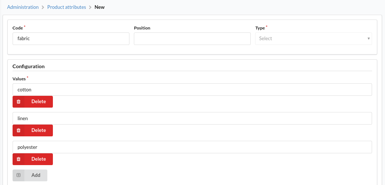Edit the polyester value field

pos(192,147)
